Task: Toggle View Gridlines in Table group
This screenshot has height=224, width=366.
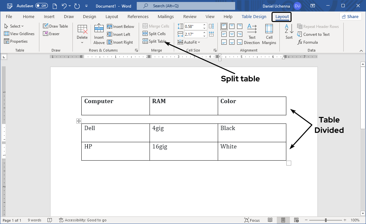Action: coord(20,34)
